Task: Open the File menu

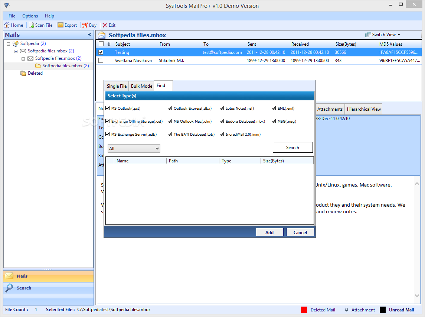Action: [x=12, y=16]
